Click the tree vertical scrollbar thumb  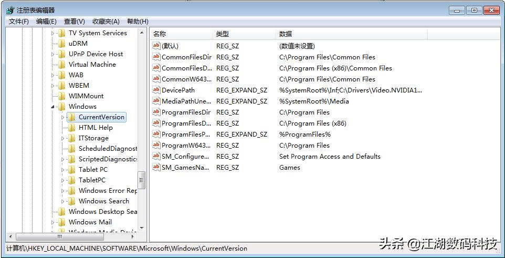point(142,180)
